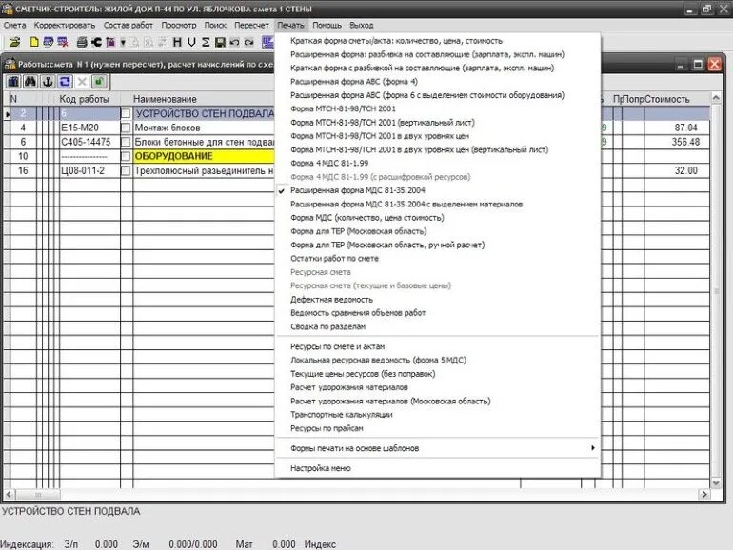Click the dark book icon in works window
The height and width of the screenshot is (550, 733).
coord(13,82)
